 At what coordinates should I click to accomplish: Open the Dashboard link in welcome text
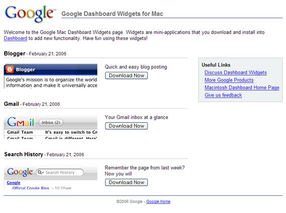coord(16,38)
